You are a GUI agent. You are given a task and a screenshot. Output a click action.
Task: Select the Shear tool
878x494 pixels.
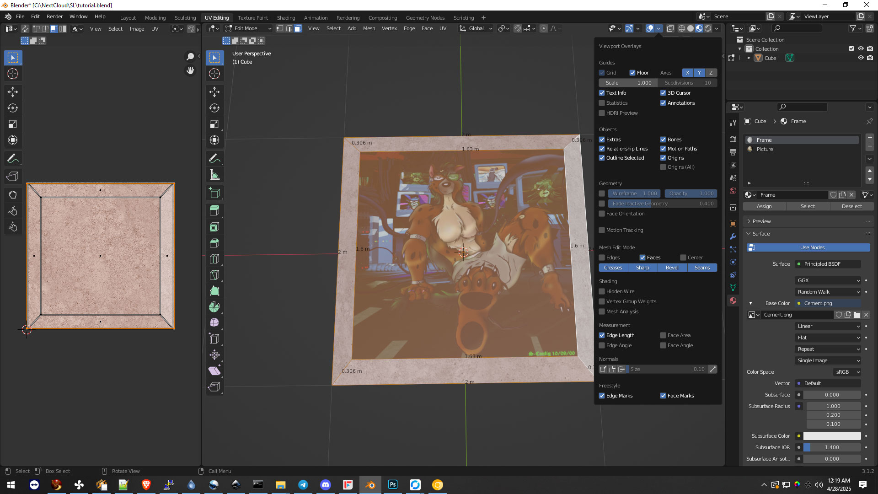[214, 371]
